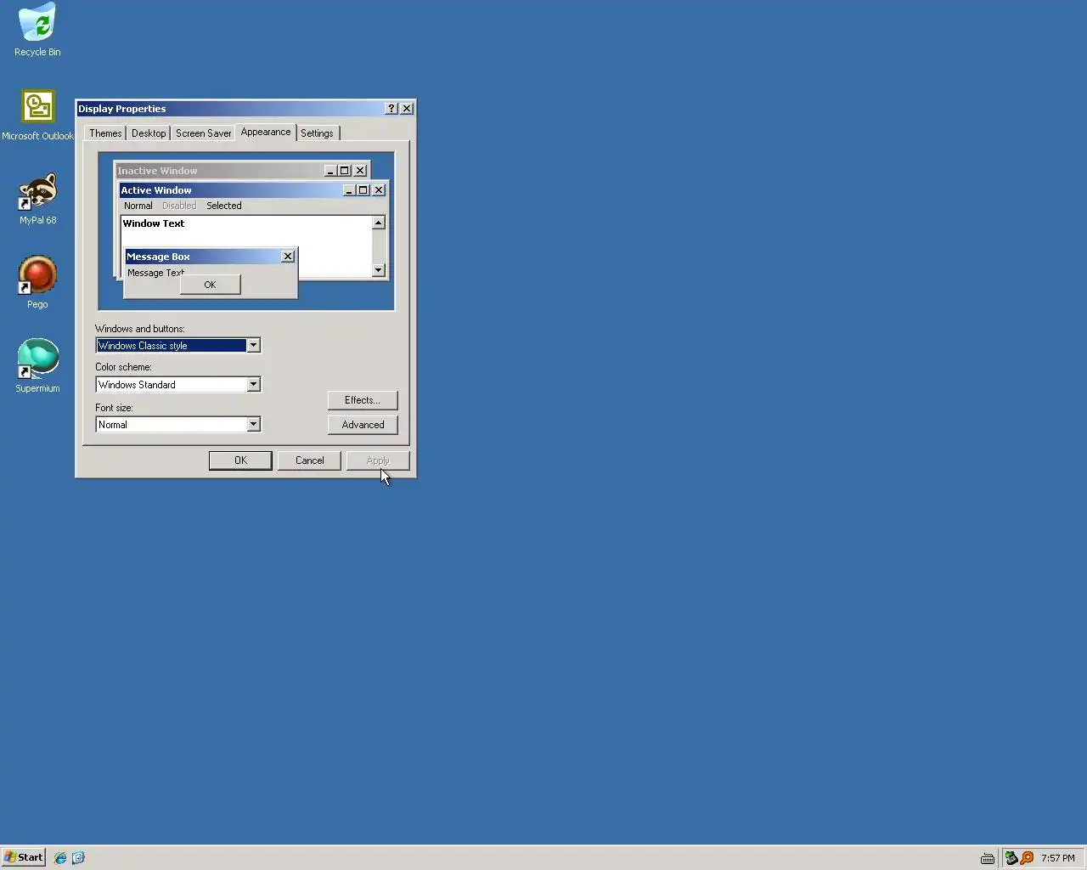Click Window Text in the preview area
The image size is (1087, 870).
coord(154,223)
